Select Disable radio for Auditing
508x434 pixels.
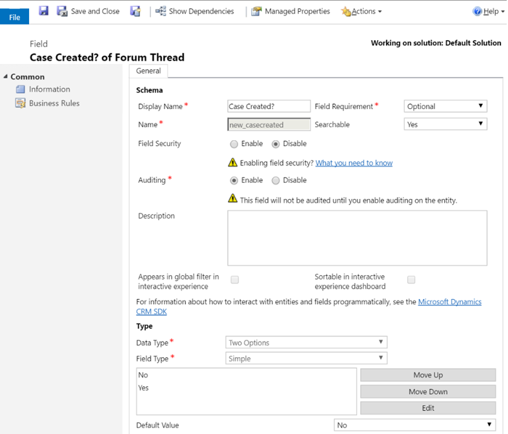click(x=276, y=181)
